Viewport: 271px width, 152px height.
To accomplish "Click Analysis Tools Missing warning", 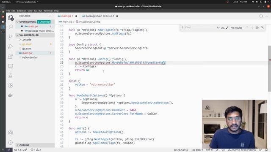I will (242, 150).
